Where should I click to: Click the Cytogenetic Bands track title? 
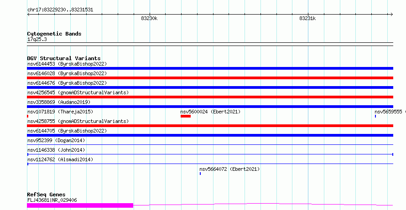click(x=54, y=34)
